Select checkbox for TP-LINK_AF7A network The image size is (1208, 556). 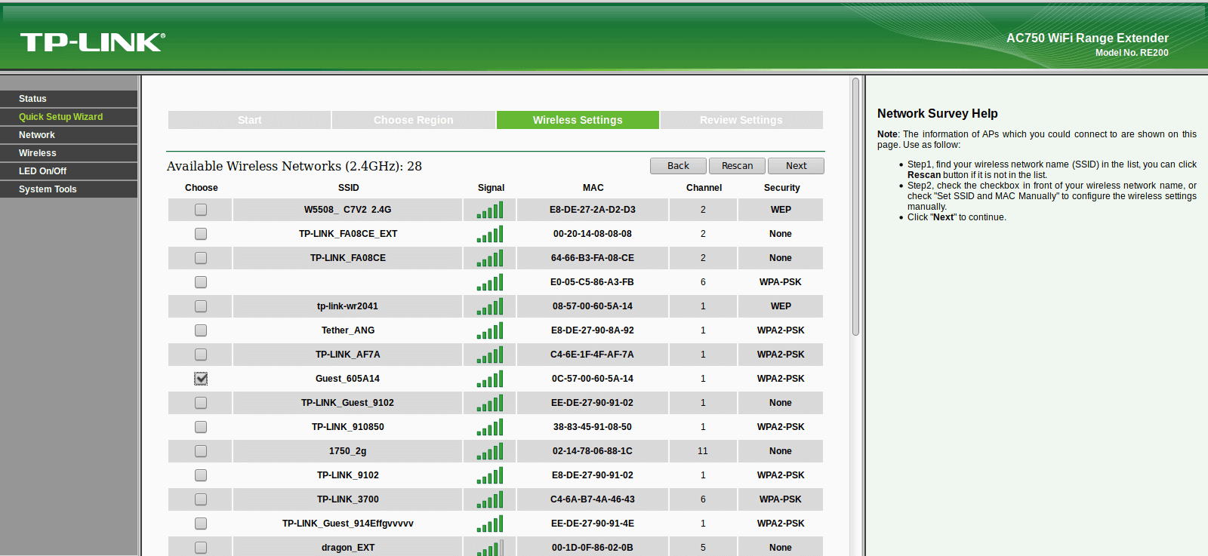pos(201,355)
